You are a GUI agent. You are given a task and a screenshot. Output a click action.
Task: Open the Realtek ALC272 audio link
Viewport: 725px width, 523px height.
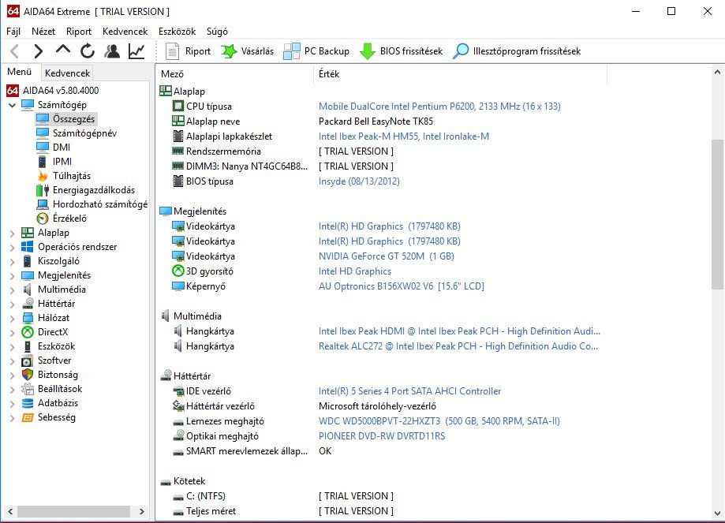pos(458,346)
